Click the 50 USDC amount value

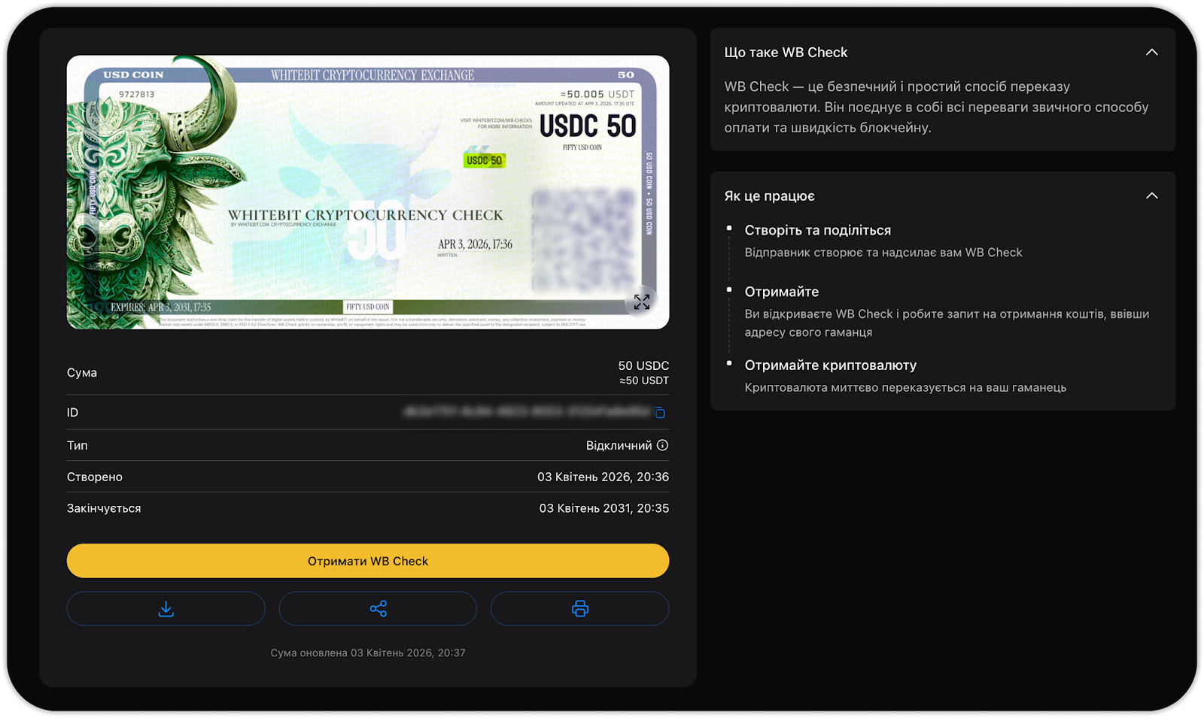click(x=643, y=365)
